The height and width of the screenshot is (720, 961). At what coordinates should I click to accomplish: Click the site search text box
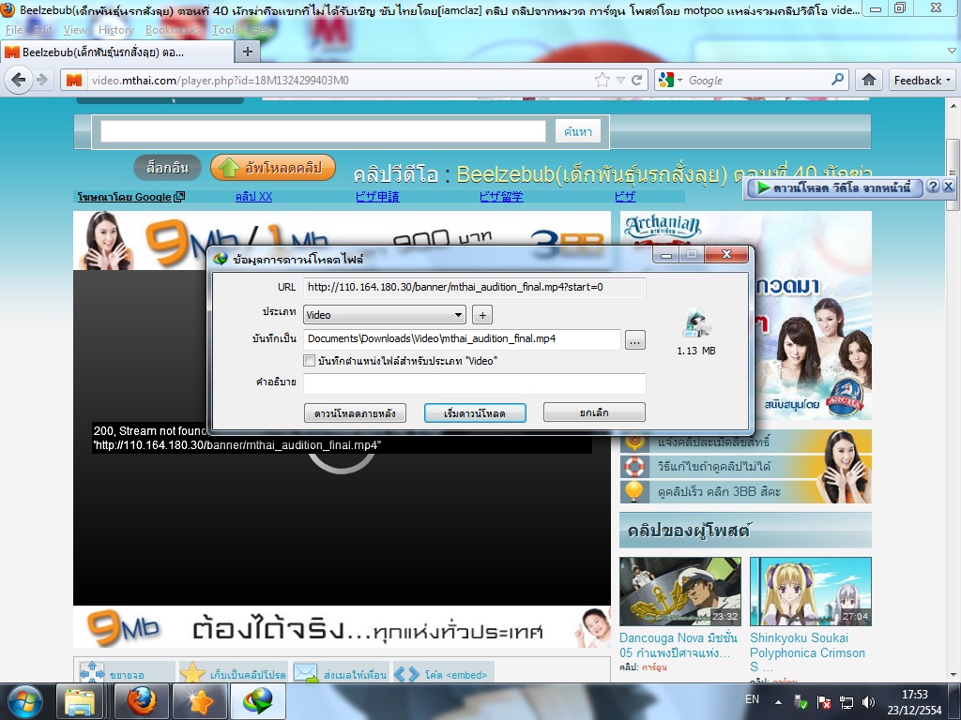click(323, 131)
